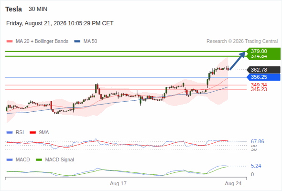The image size is (282, 191).
Task: Click the red 9MA legend swatch
Action: click(x=33, y=133)
